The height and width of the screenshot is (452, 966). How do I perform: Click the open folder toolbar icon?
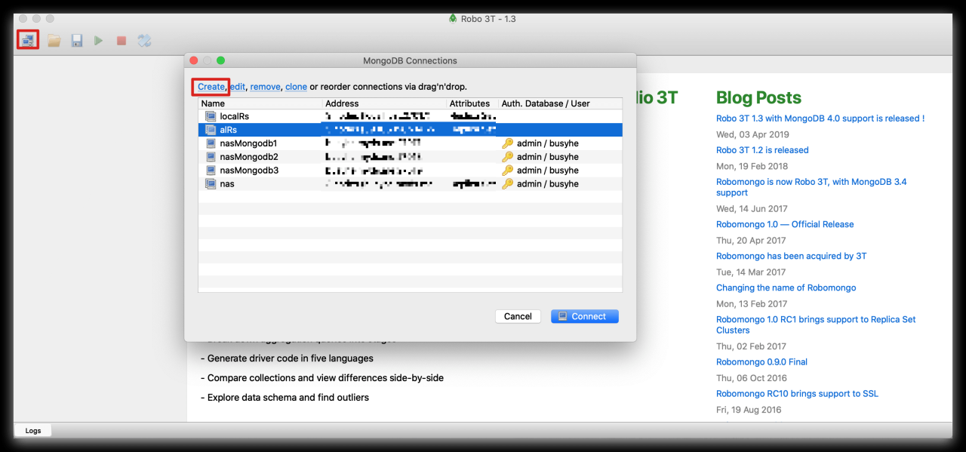coord(54,41)
